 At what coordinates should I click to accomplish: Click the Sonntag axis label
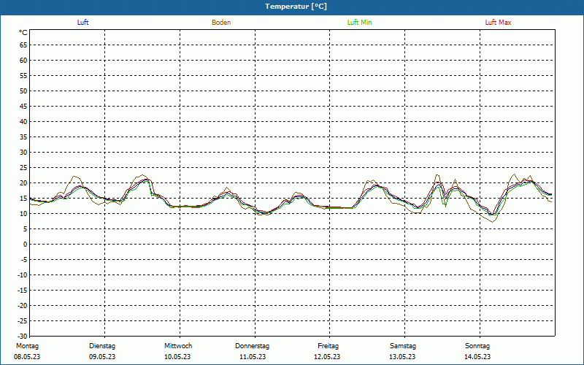[x=477, y=346]
